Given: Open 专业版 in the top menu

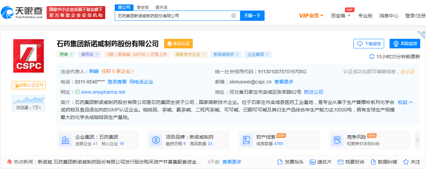Looking at the screenshot, I should coord(365,16).
